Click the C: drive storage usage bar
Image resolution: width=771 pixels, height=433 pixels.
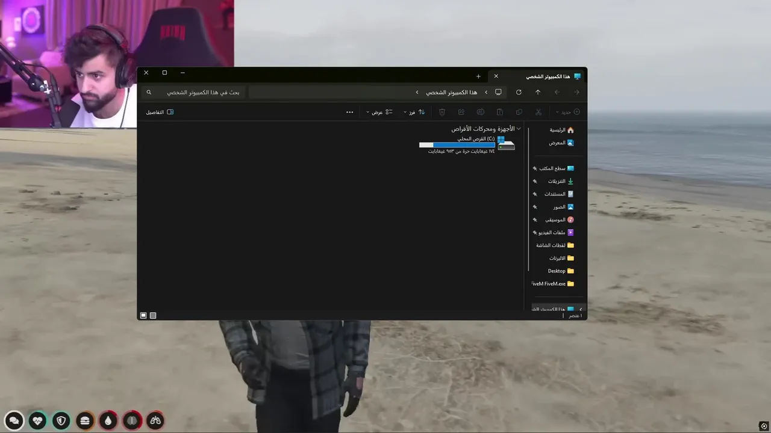point(457,145)
